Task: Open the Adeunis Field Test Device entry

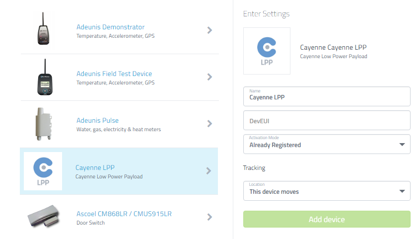Action: (x=114, y=74)
